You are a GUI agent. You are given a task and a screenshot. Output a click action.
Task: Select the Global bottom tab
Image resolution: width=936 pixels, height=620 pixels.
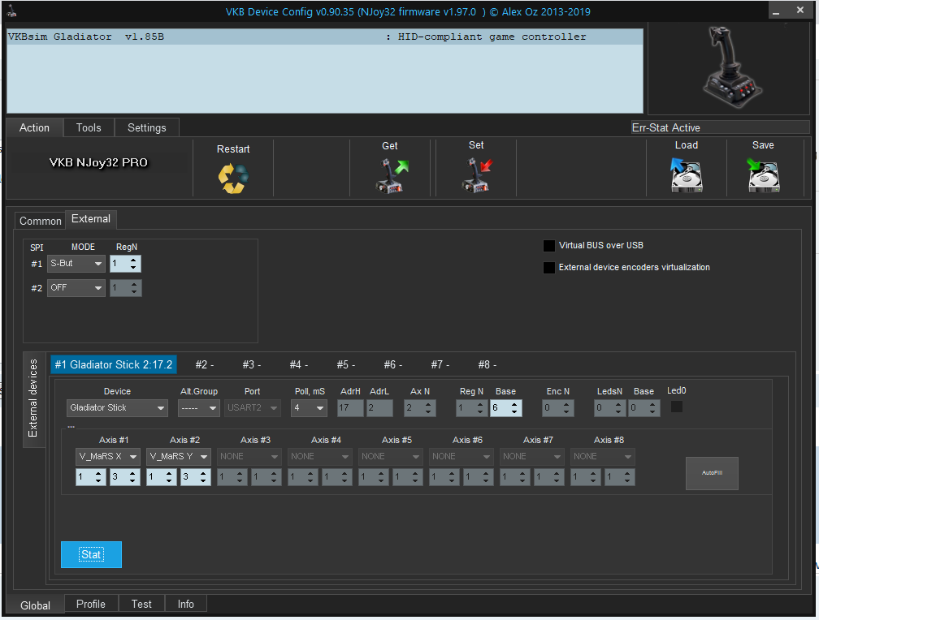tap(35, 605)
